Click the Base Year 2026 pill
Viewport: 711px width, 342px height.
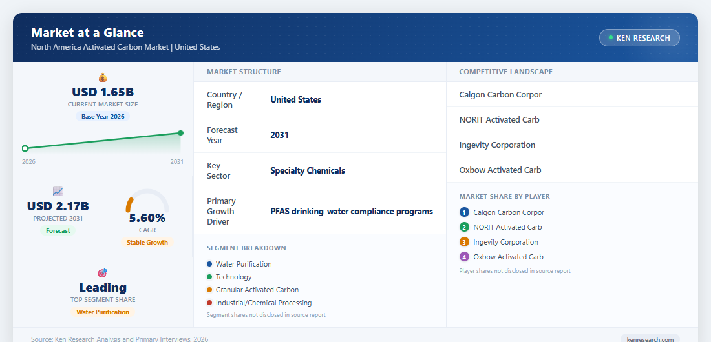pos(103,116)
